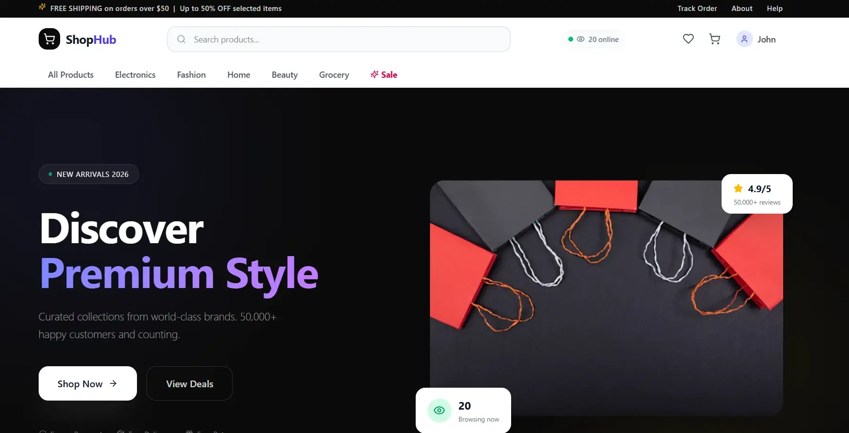Open the Help link

(775, 9)
